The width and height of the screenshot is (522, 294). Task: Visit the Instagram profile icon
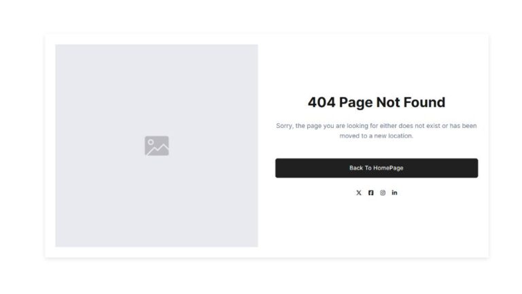click(383, 193)
